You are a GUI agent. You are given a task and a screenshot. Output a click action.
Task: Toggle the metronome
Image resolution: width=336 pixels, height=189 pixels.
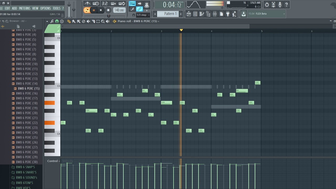(87, 4)
